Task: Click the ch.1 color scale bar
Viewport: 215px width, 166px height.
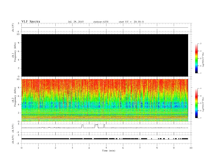Action: (197, 58)
